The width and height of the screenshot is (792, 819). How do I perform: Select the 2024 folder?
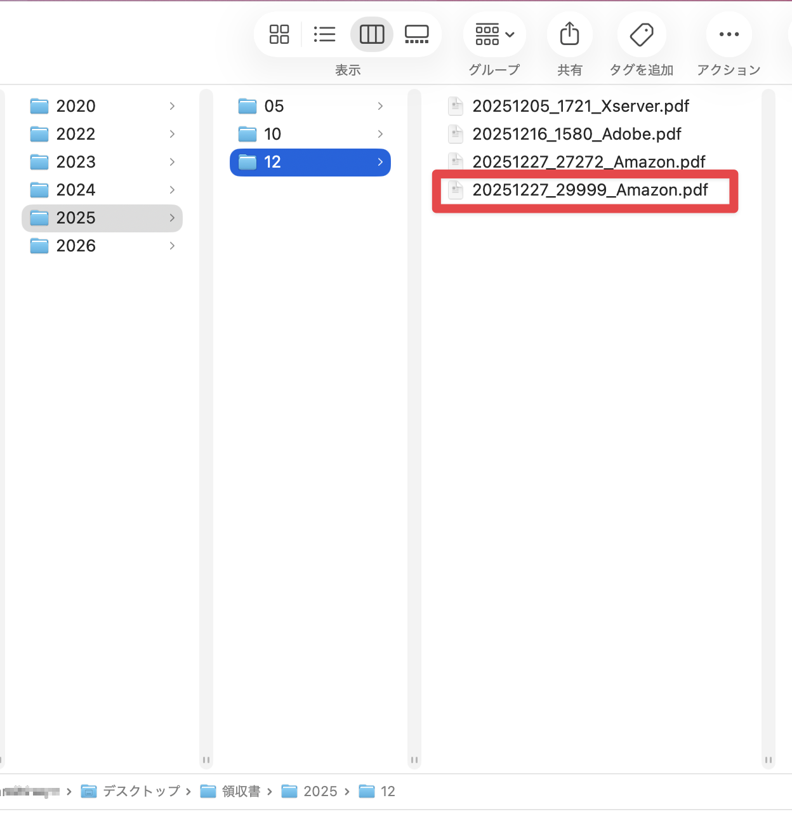coord(102,190)
